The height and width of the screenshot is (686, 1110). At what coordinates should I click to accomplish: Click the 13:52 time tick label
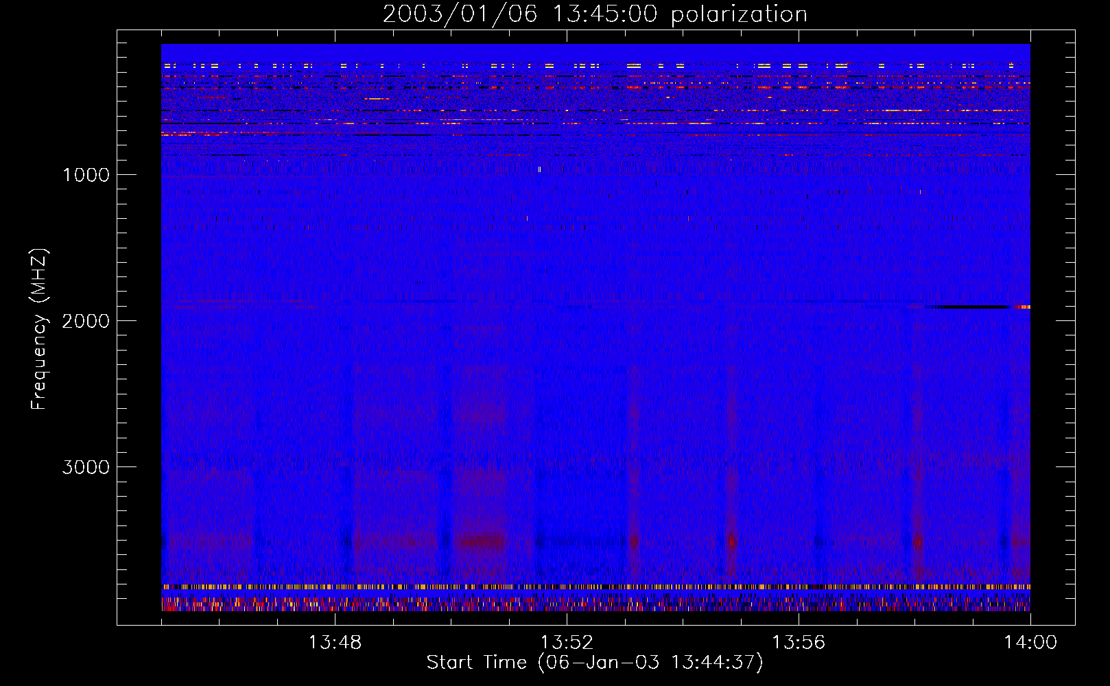pyautogui.click(x=567, y=643)
